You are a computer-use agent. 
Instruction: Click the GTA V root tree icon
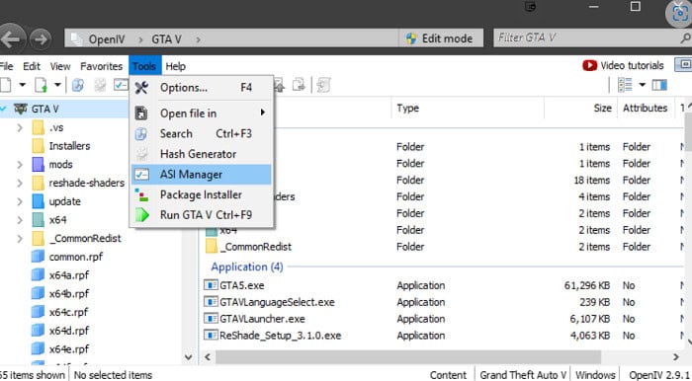(x=21, y=109)
